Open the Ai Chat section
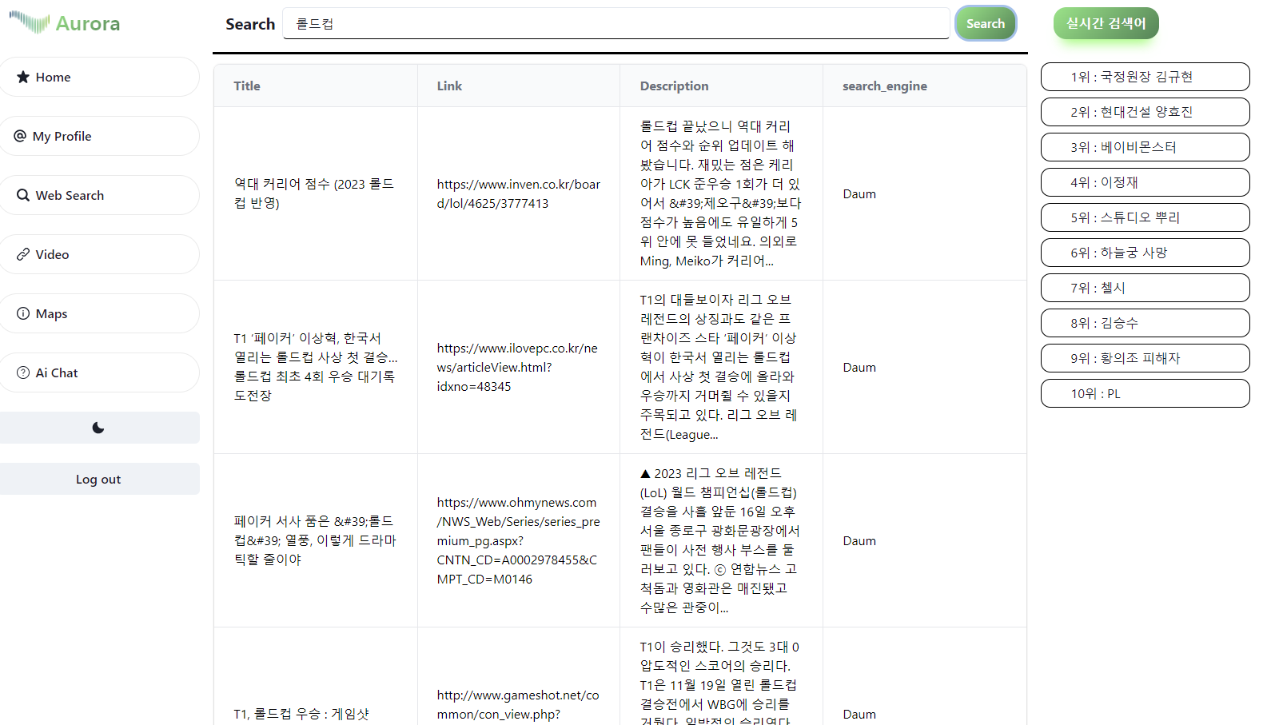The height and width of the screenshot is (725, 1271). coord(98,372)
